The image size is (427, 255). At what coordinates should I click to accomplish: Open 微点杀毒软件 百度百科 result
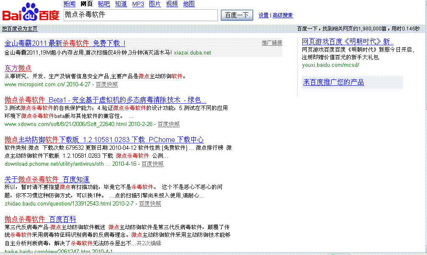tap(40, 219)
